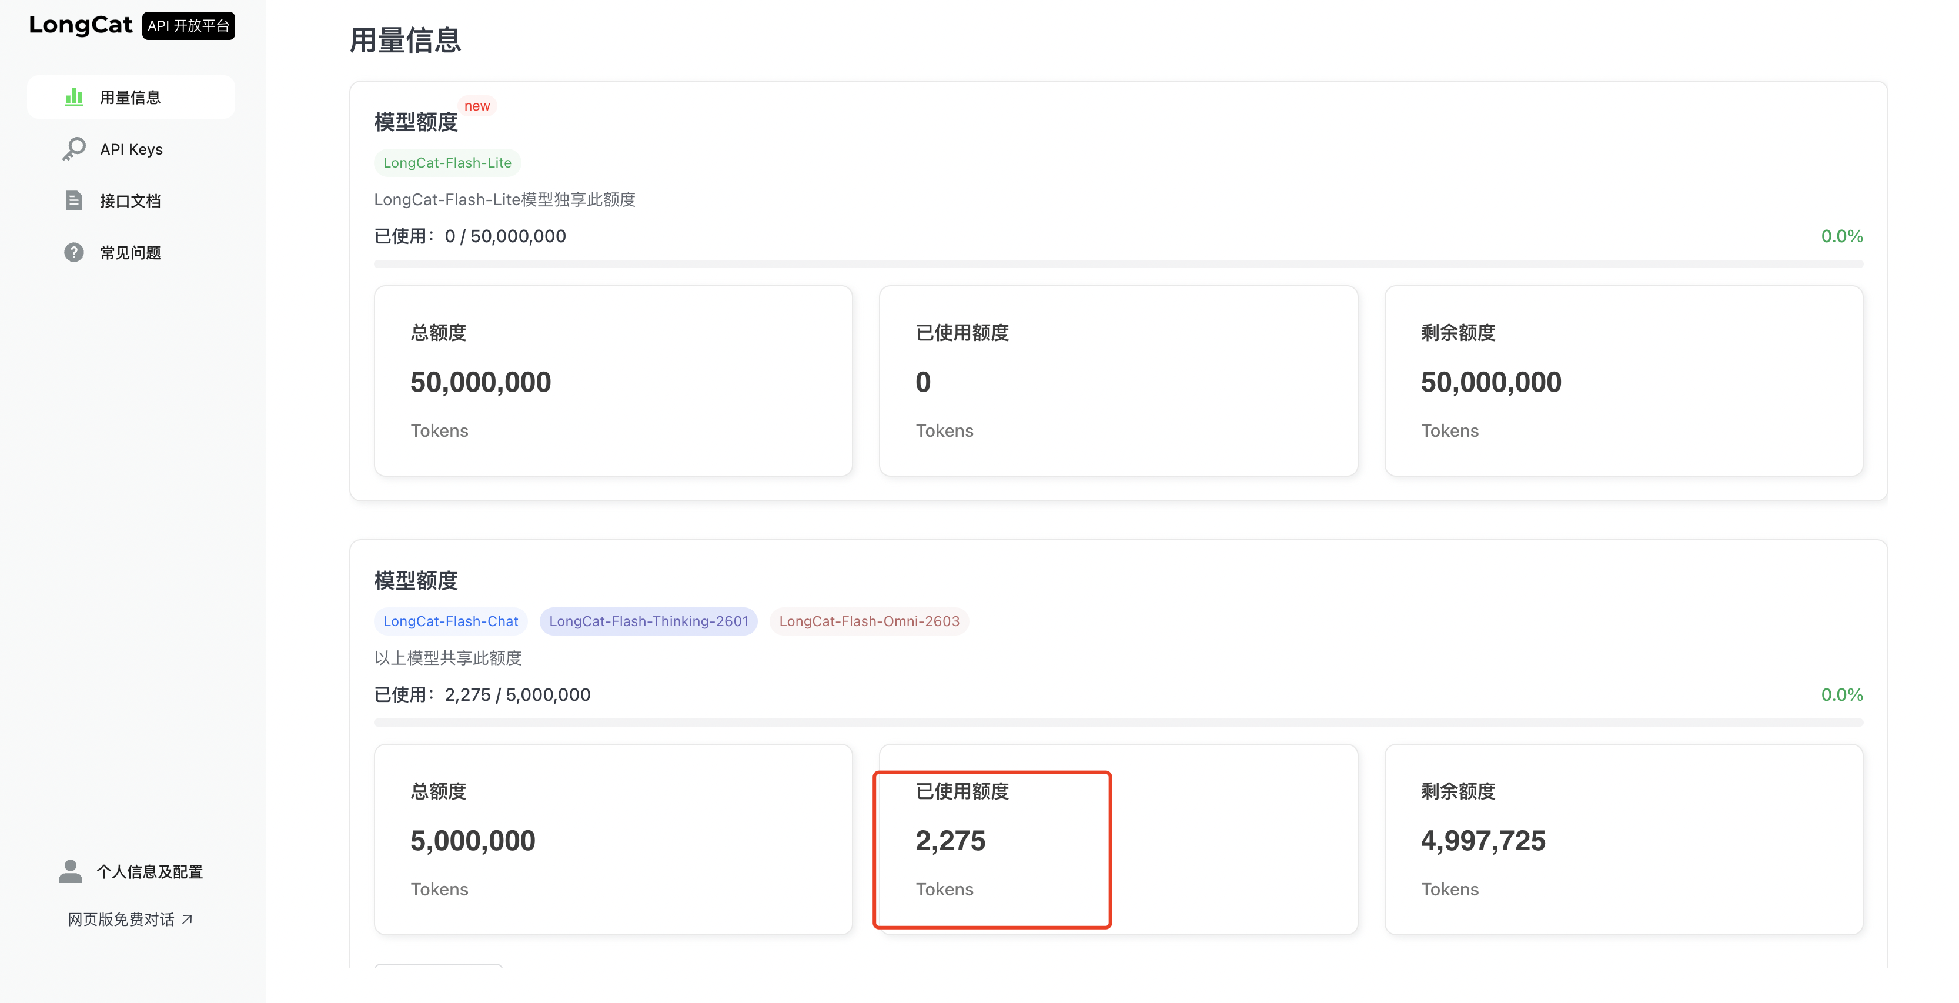The width and height of the screenshot is (1959, 1003).
Task: Open the 网页版免费对话 link
Action: click(x=122, y=920)
